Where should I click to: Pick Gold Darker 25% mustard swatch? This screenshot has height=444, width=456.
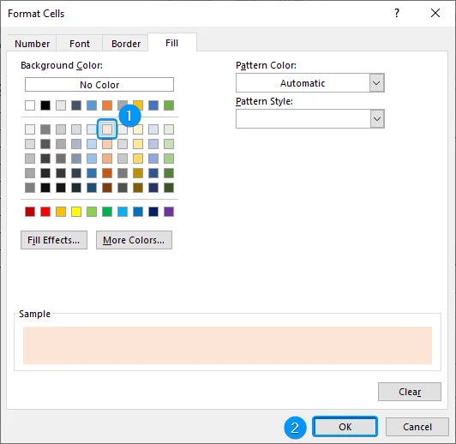click(138, 173)
